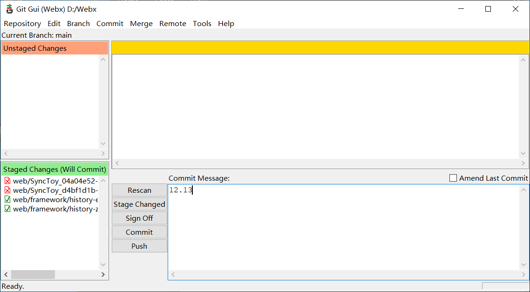530x292 pixels.
Task: Open the Branch menu
Action: pos(78,24)
